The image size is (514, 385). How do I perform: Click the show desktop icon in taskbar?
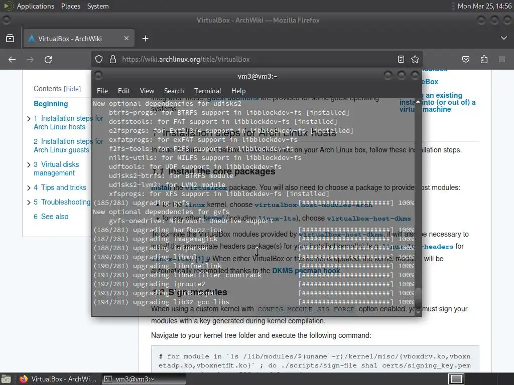[6, 379]
